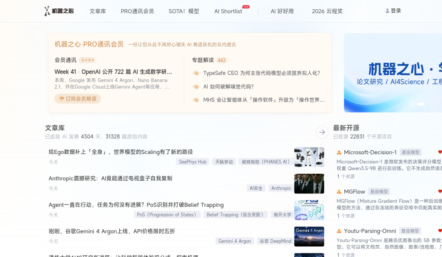Go to SOTA！模型 page
This screenshot has width=442, height=257.
point(184,11)
